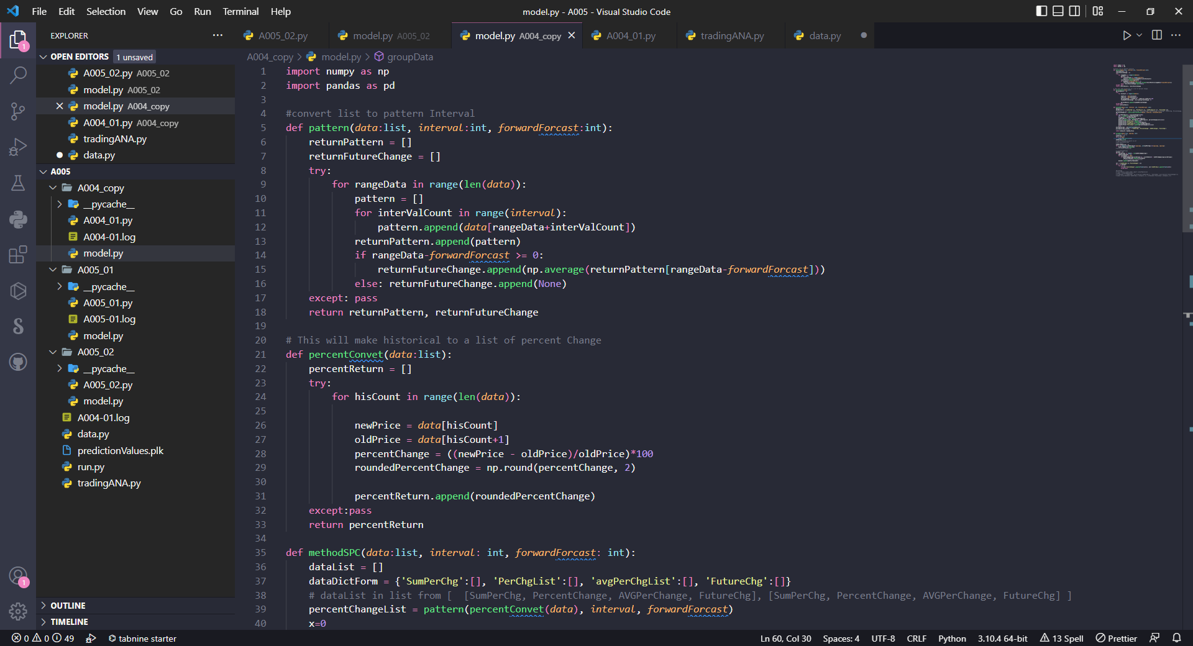This screenshot has height=646, width=1193.
Task: Select A005-01.log in the explorer tree
Action: click(x=109, y=319)
